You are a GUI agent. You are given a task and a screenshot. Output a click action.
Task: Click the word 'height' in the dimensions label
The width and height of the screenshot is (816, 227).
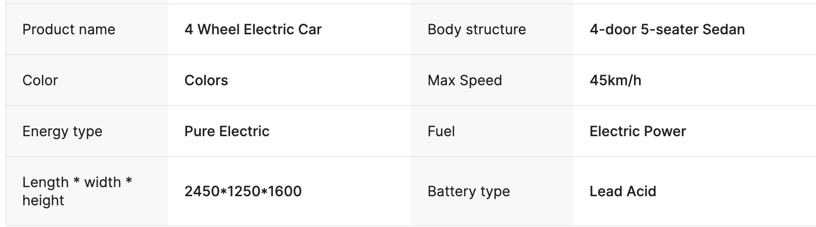click(43, 201)
